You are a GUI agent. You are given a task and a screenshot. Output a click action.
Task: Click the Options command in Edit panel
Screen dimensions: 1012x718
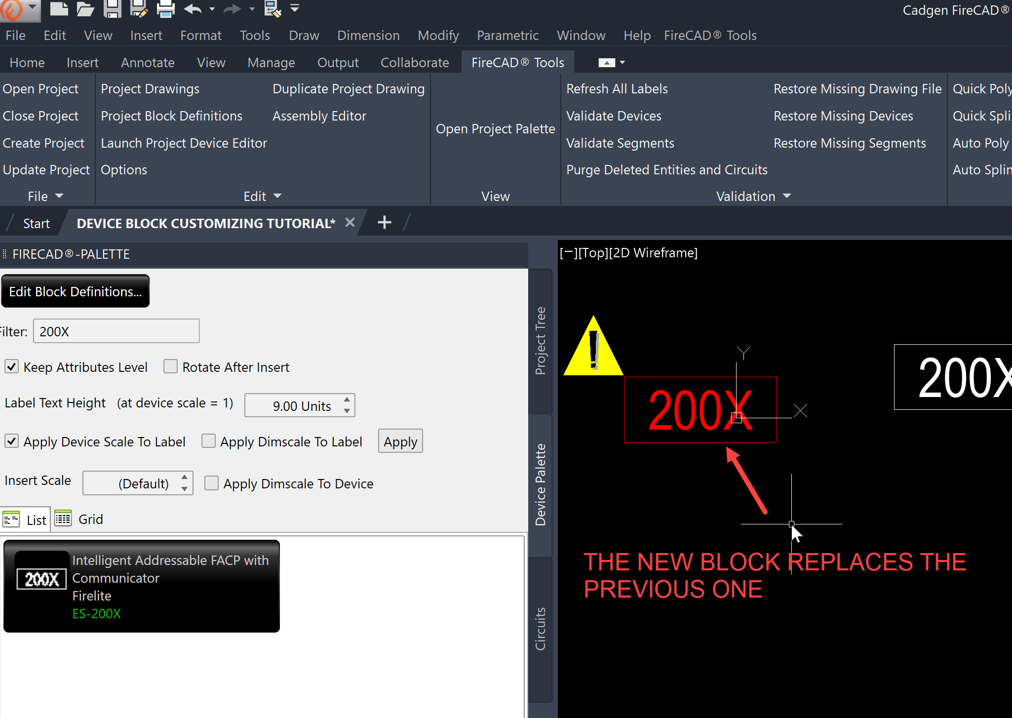124,170
